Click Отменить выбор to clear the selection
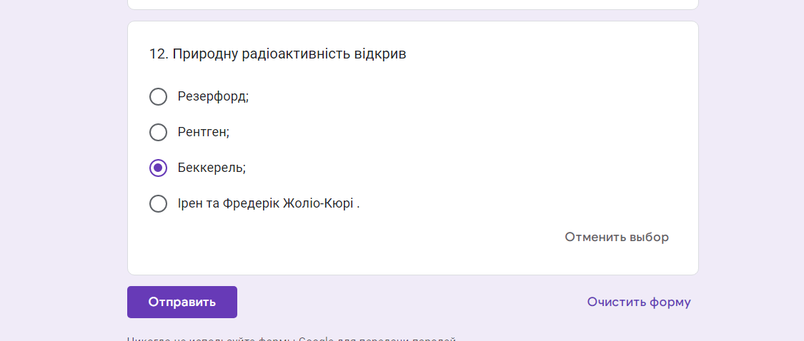 point(617,237)
